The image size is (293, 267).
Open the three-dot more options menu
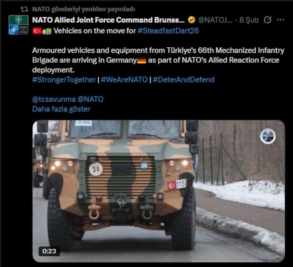(281, 20)
